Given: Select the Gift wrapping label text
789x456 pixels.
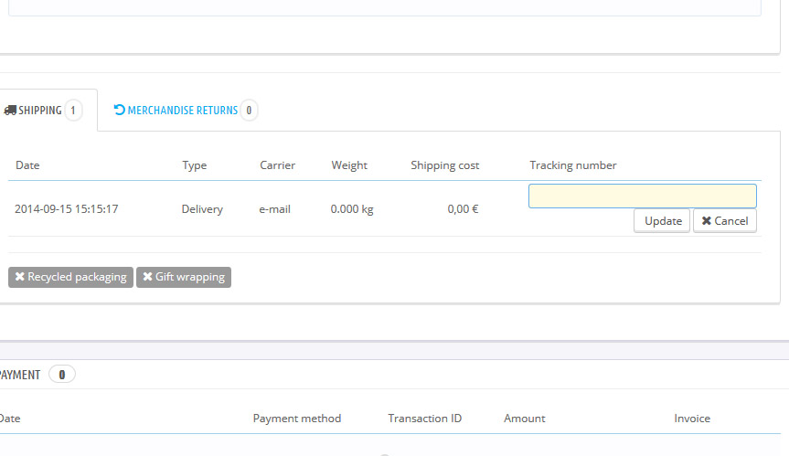Looking at the screenshot, I should coord(189,277).
